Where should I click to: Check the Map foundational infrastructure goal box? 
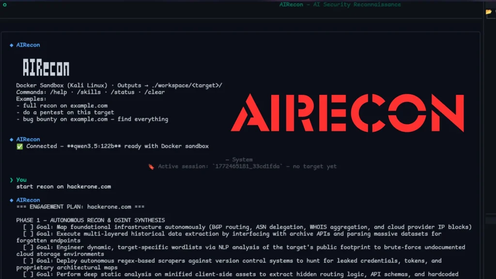point(28,227)
